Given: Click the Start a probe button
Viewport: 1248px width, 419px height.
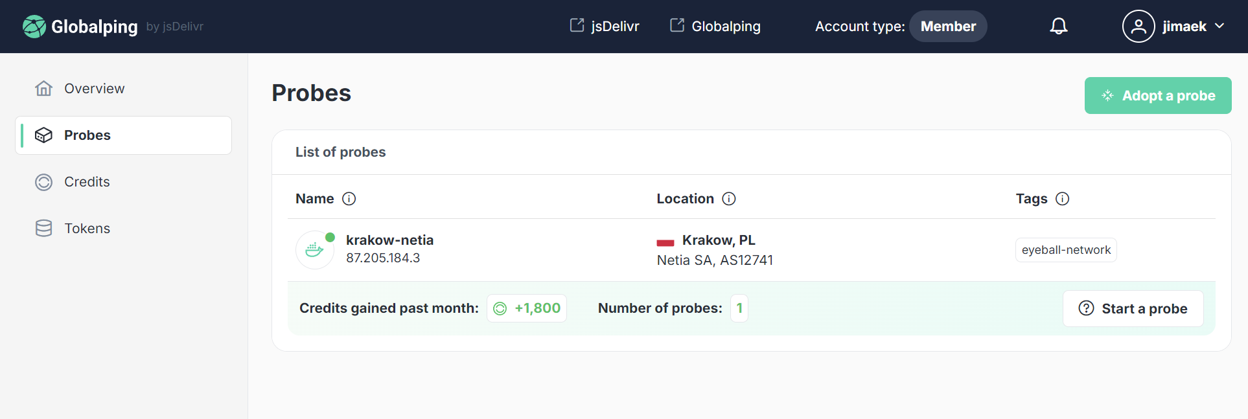Looking at the screenshot, I should click(1133, 308).
